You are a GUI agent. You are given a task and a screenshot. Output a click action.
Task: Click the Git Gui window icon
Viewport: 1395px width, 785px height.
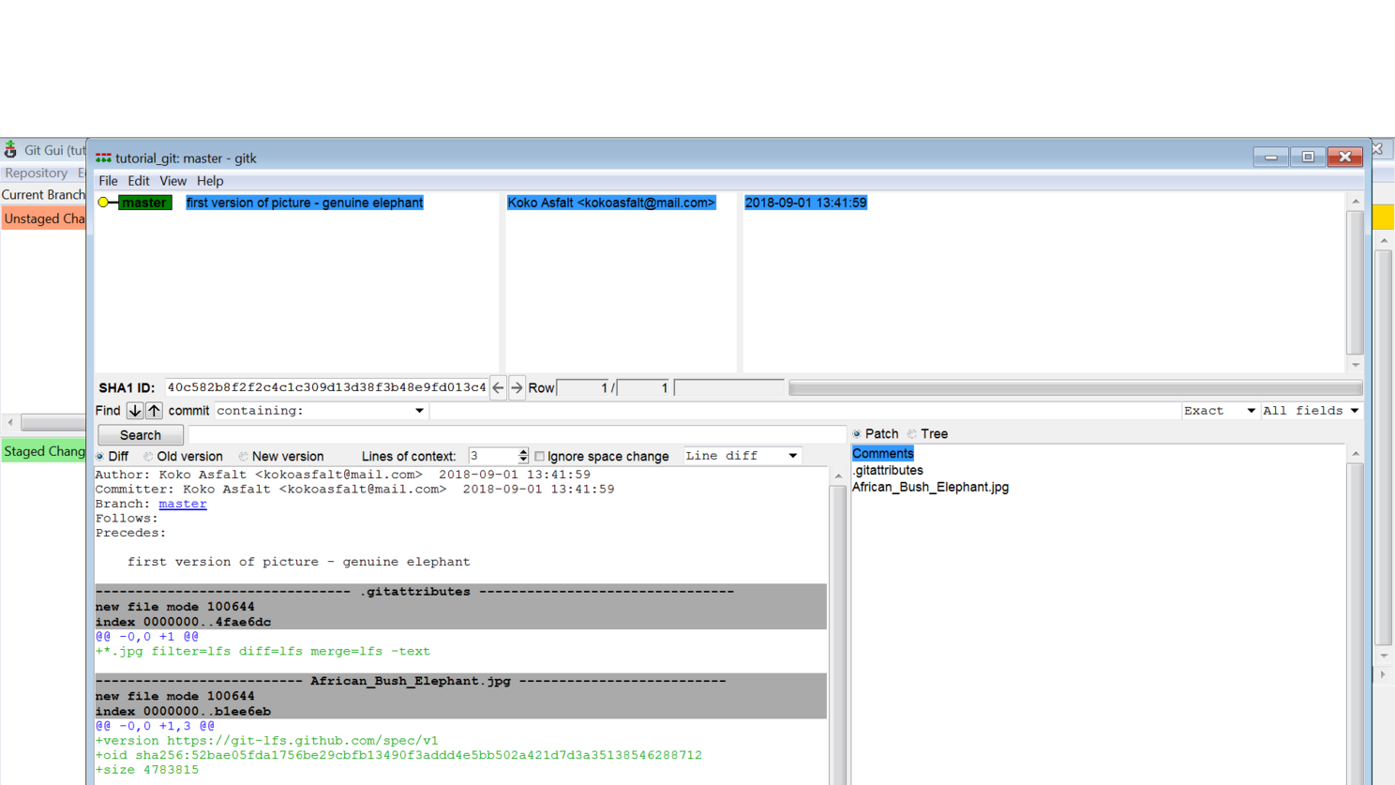[10, 150]
